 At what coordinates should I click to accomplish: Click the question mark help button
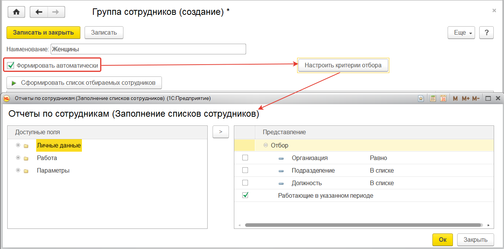click(x=486, y=33)
